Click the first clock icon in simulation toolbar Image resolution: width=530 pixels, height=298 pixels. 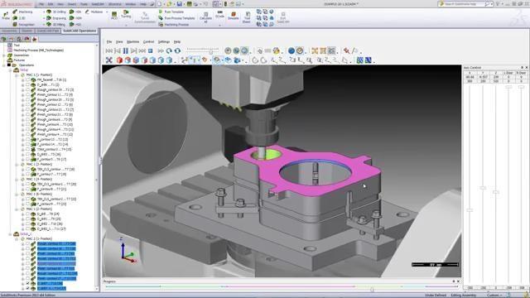click(228, 51)
